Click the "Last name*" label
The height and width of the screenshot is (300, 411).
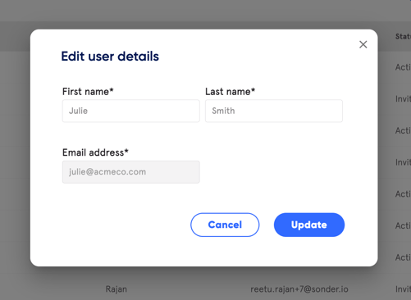230,92
